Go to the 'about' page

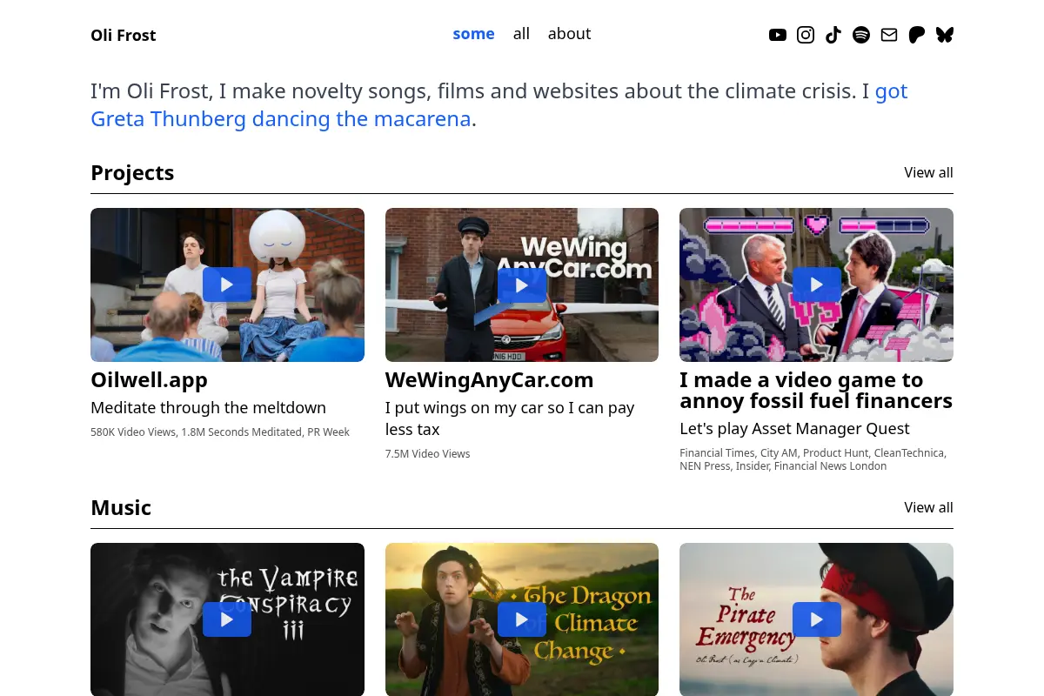pyautogui.click(x=569, y=34)
